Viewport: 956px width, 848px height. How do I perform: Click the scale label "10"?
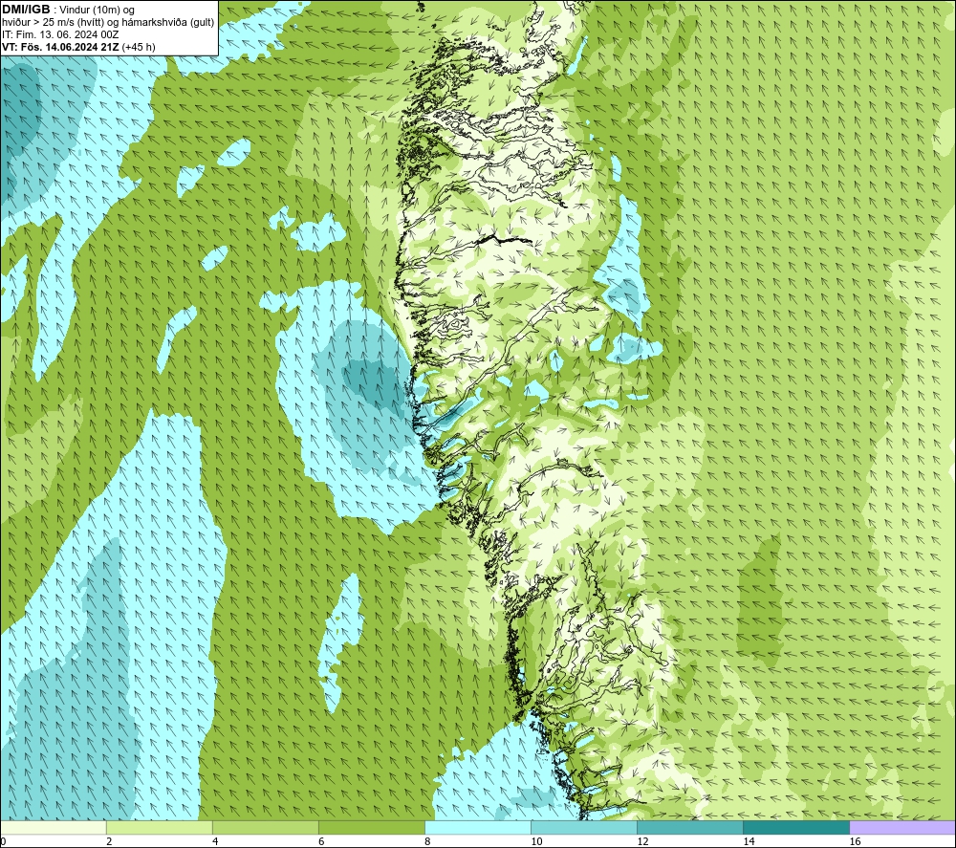coord(536,841)
